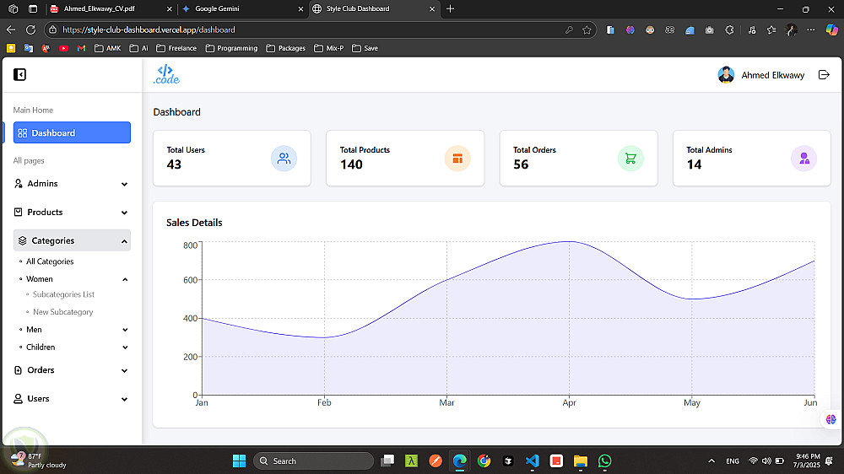Click the Total Users people icon
The image size is (844, 474).
click(x=284, y=159)
